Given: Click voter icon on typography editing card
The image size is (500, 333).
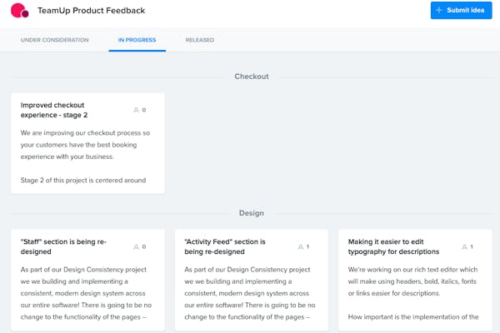Looking at the screenshot, I should tap(466, 247).
